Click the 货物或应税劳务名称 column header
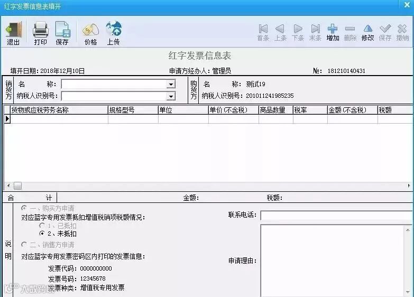 (59, 110)
